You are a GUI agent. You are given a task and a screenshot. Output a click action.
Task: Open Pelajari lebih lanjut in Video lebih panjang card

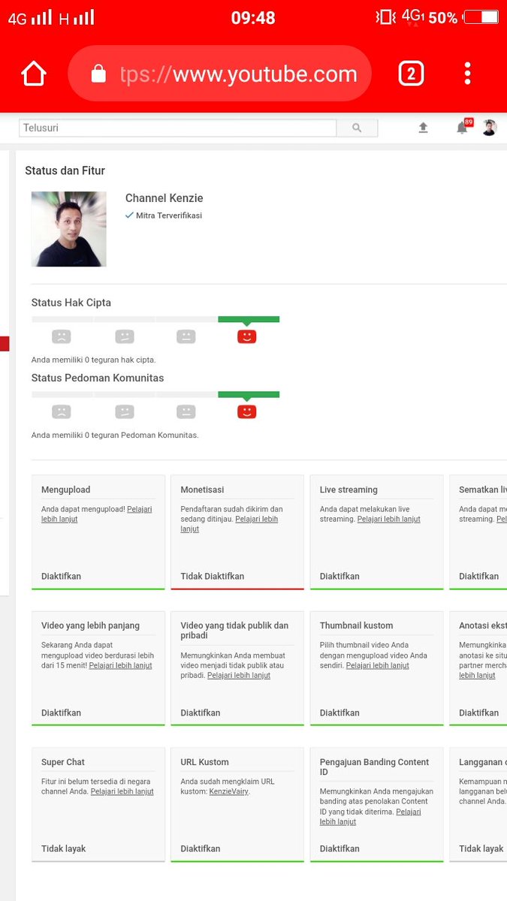pos(122,666)
